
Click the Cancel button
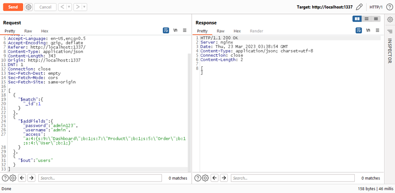click(x=45, y=7)
